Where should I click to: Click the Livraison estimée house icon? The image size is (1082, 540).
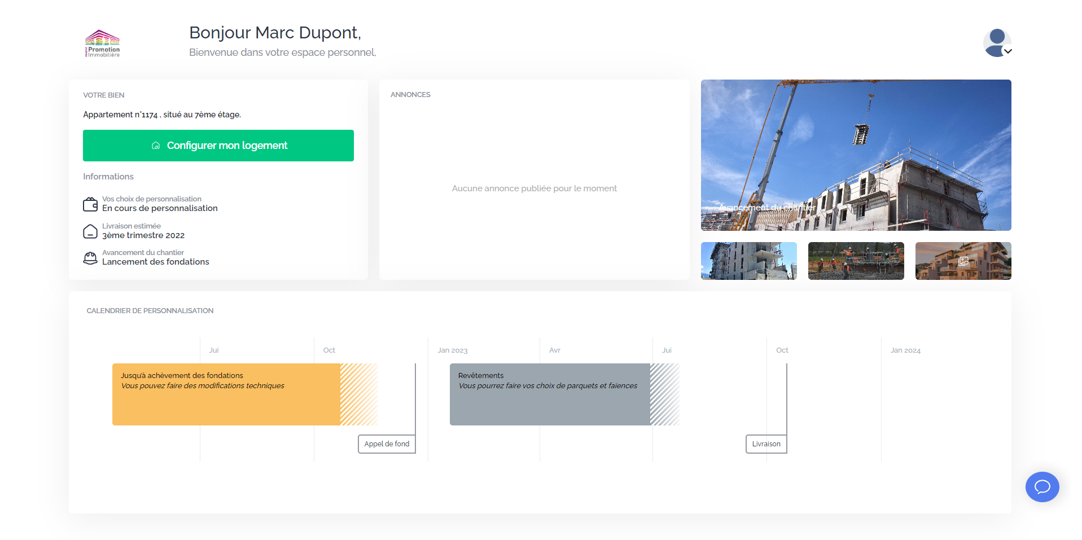[90, 231]
